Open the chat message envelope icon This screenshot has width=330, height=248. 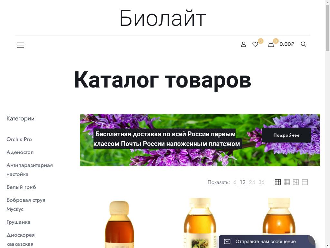[x=227, y=241]
